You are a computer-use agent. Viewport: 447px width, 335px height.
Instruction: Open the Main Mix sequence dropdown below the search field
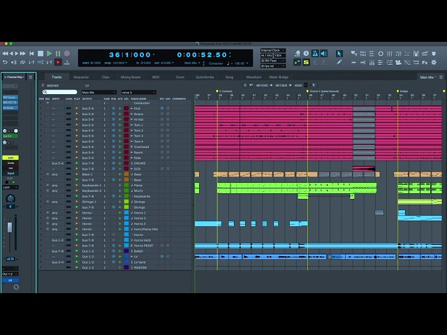(x=99, y=92)
